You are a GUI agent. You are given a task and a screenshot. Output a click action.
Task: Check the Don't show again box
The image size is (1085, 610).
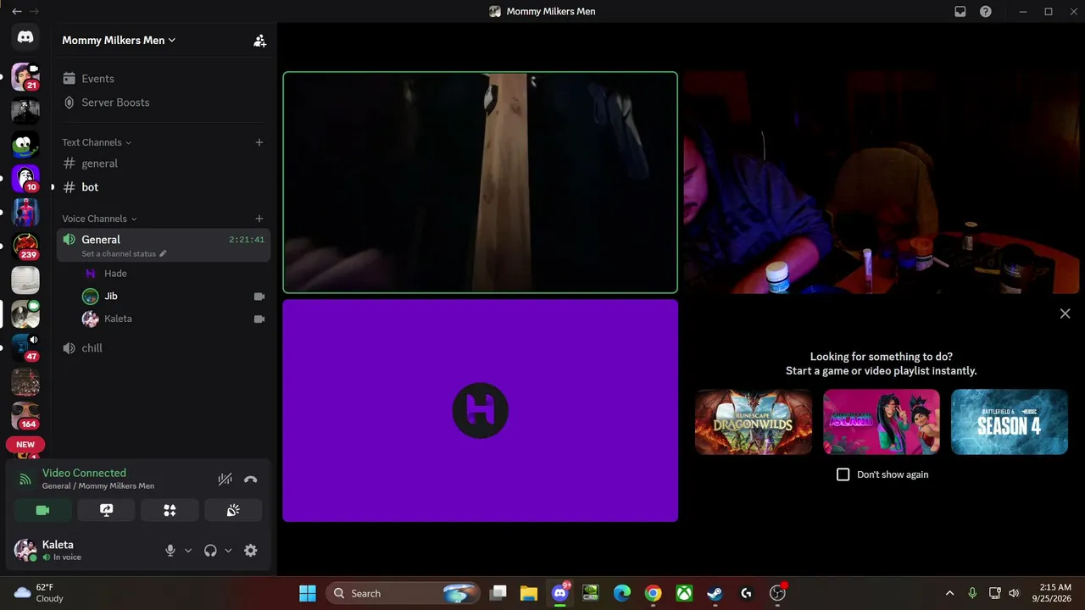click(843, 474)
